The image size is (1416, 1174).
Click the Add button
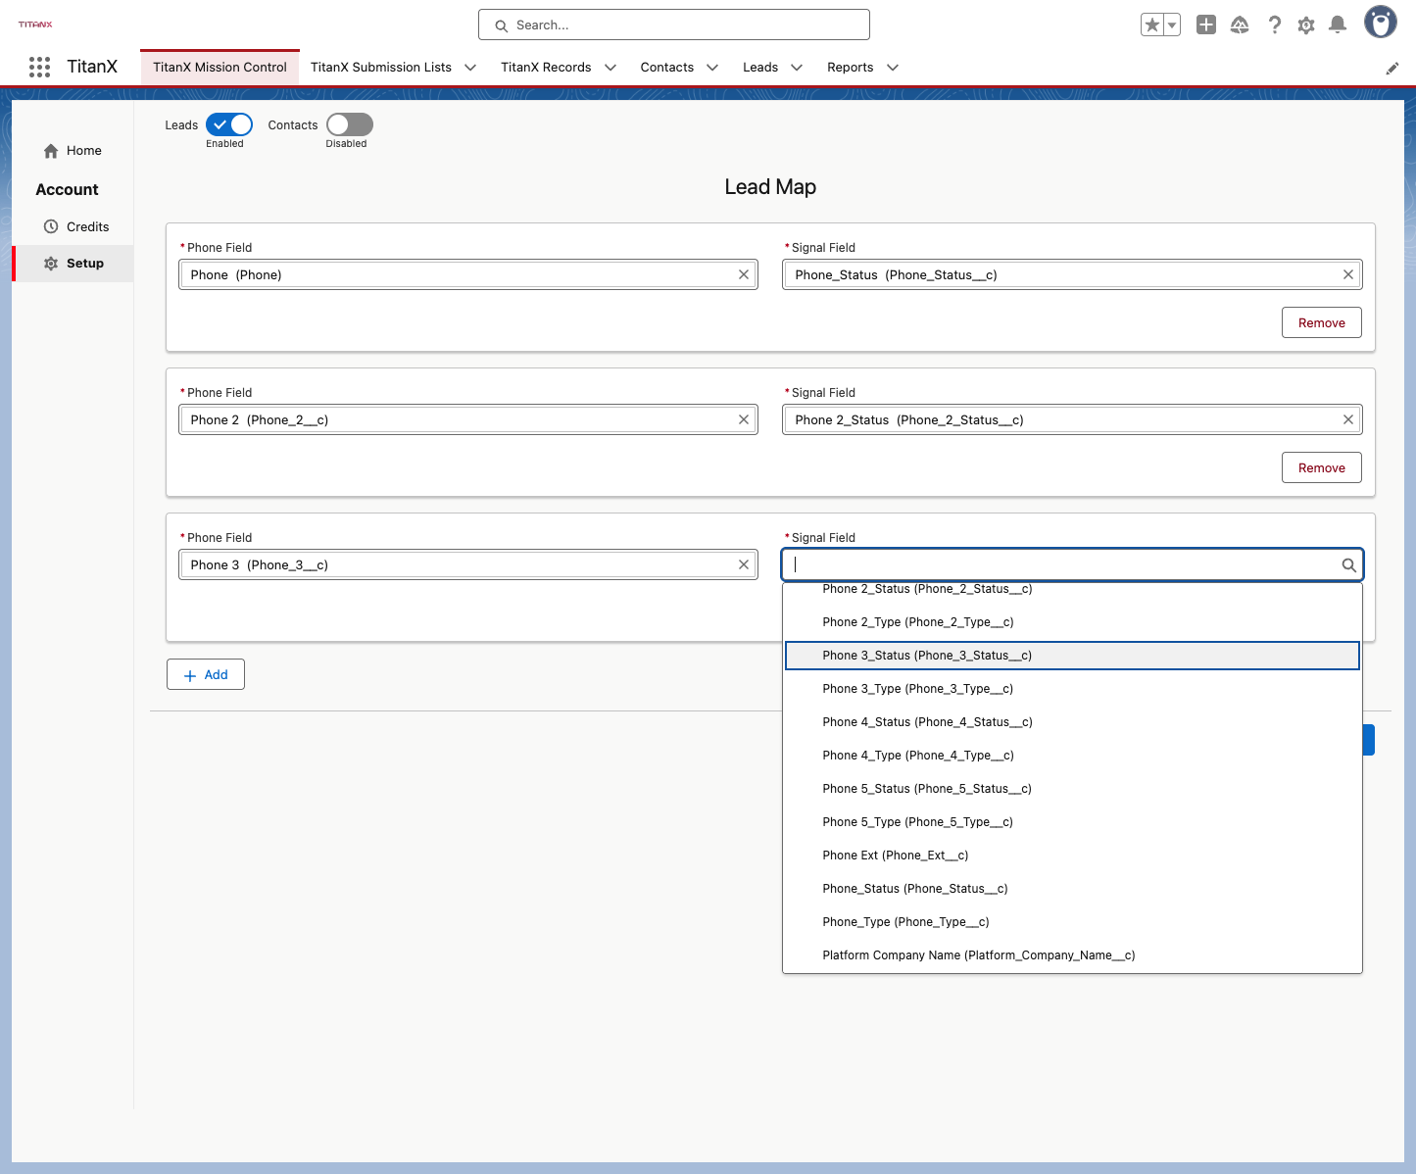(206, 674)
